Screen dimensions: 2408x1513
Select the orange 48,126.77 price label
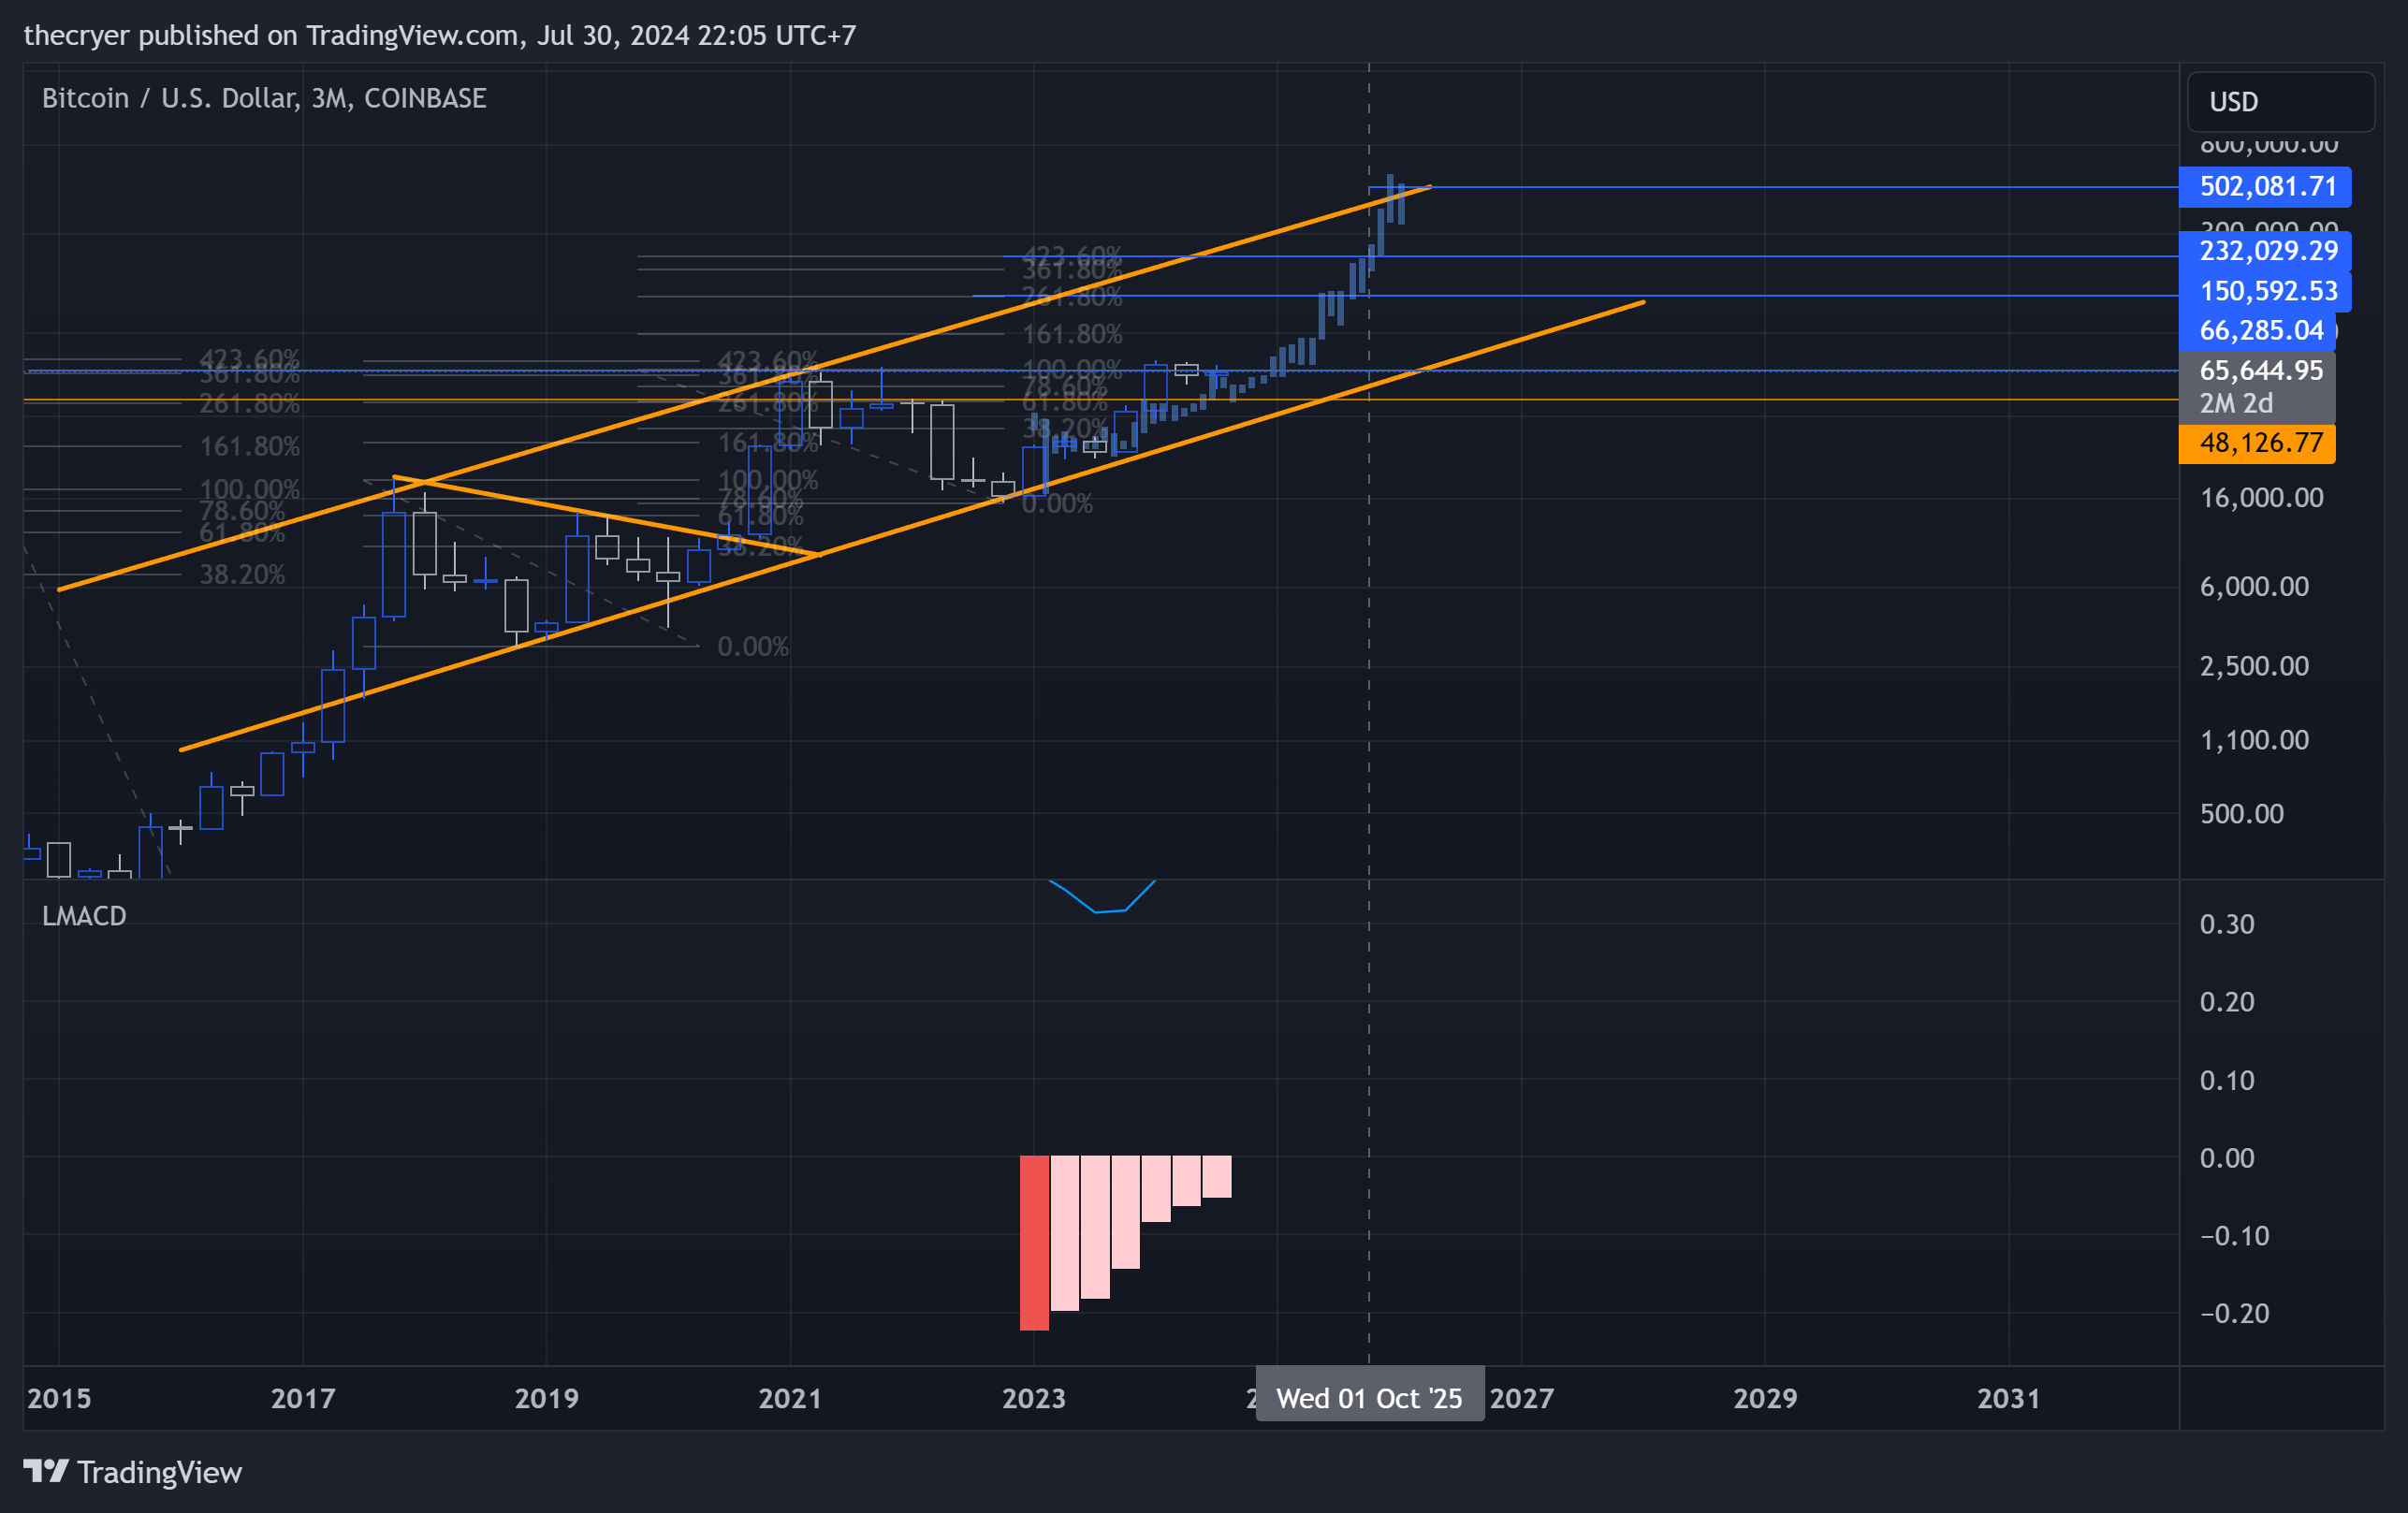2257,443
